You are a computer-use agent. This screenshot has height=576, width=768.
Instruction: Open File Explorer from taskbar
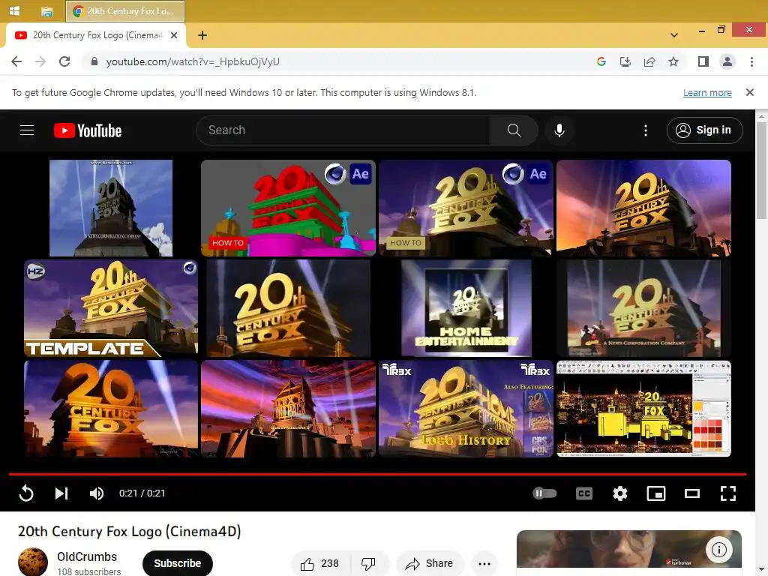[x=47, y=11]
